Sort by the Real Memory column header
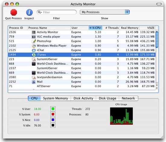Image resolution: width=166 pixels, height=142 pixels. (129, 28)
